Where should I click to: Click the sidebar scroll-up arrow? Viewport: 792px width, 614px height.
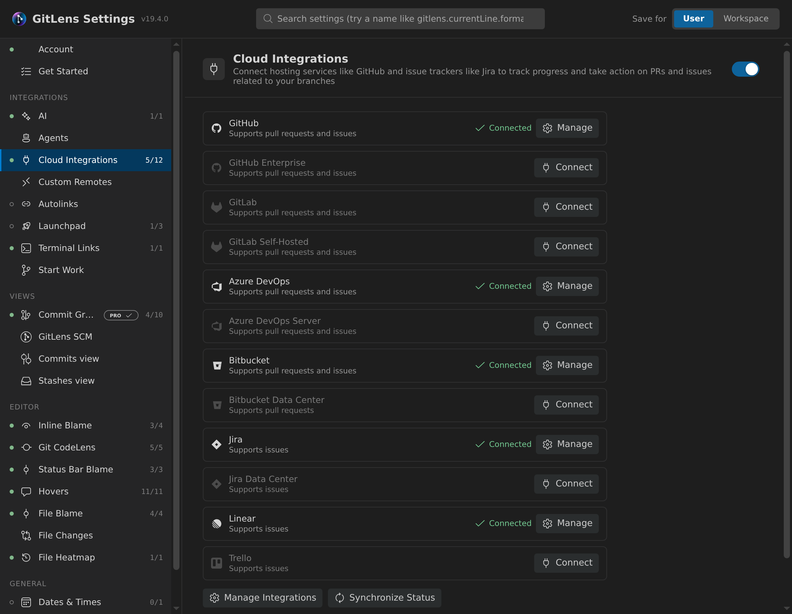[x=176, y=44]
